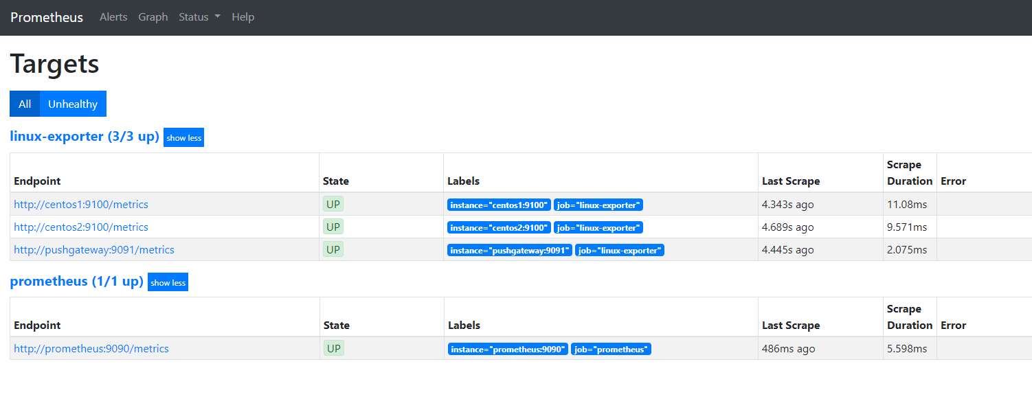Click the UP state of pushgateway
This screenshot has height=410, width=1032.
(x=333, y=249)
